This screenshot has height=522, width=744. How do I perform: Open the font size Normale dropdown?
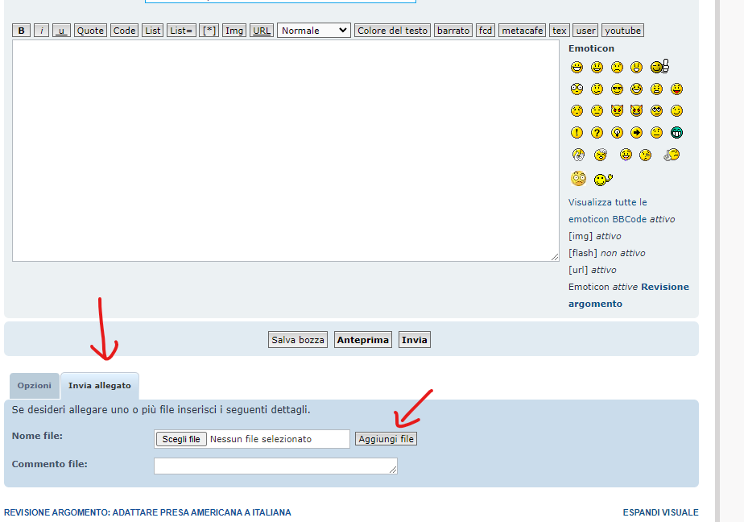pos(313,31)
